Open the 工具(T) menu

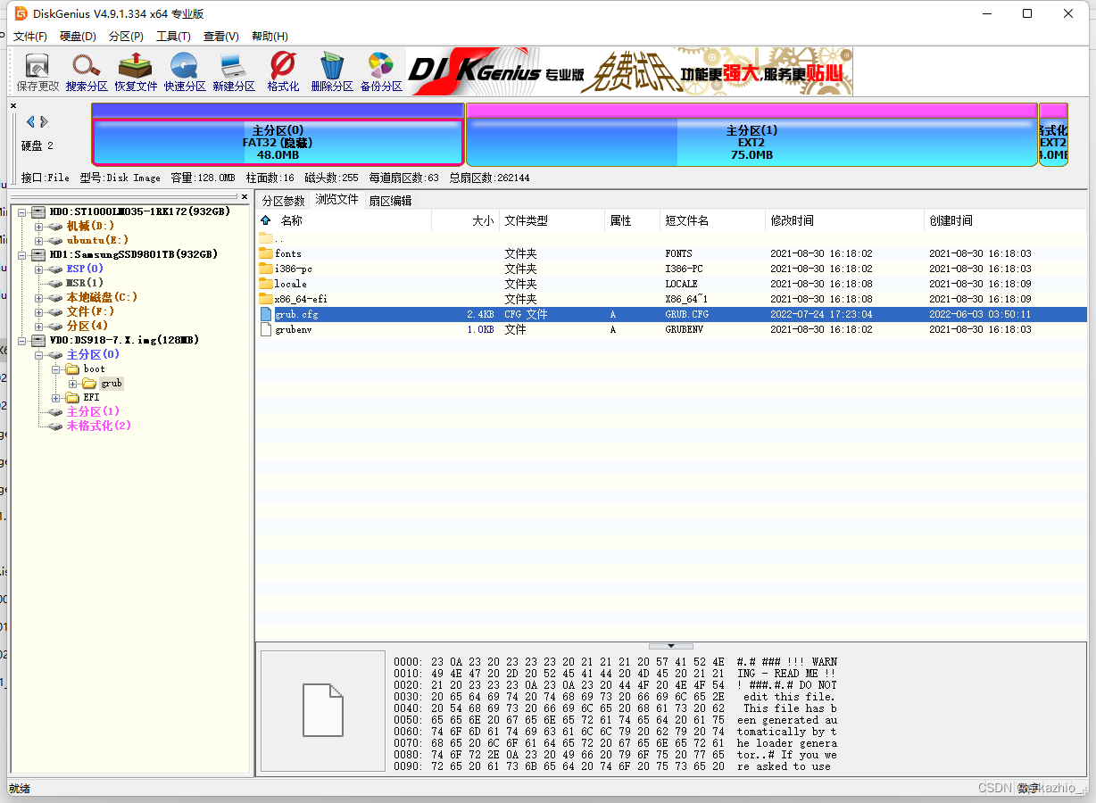point(173,37)
